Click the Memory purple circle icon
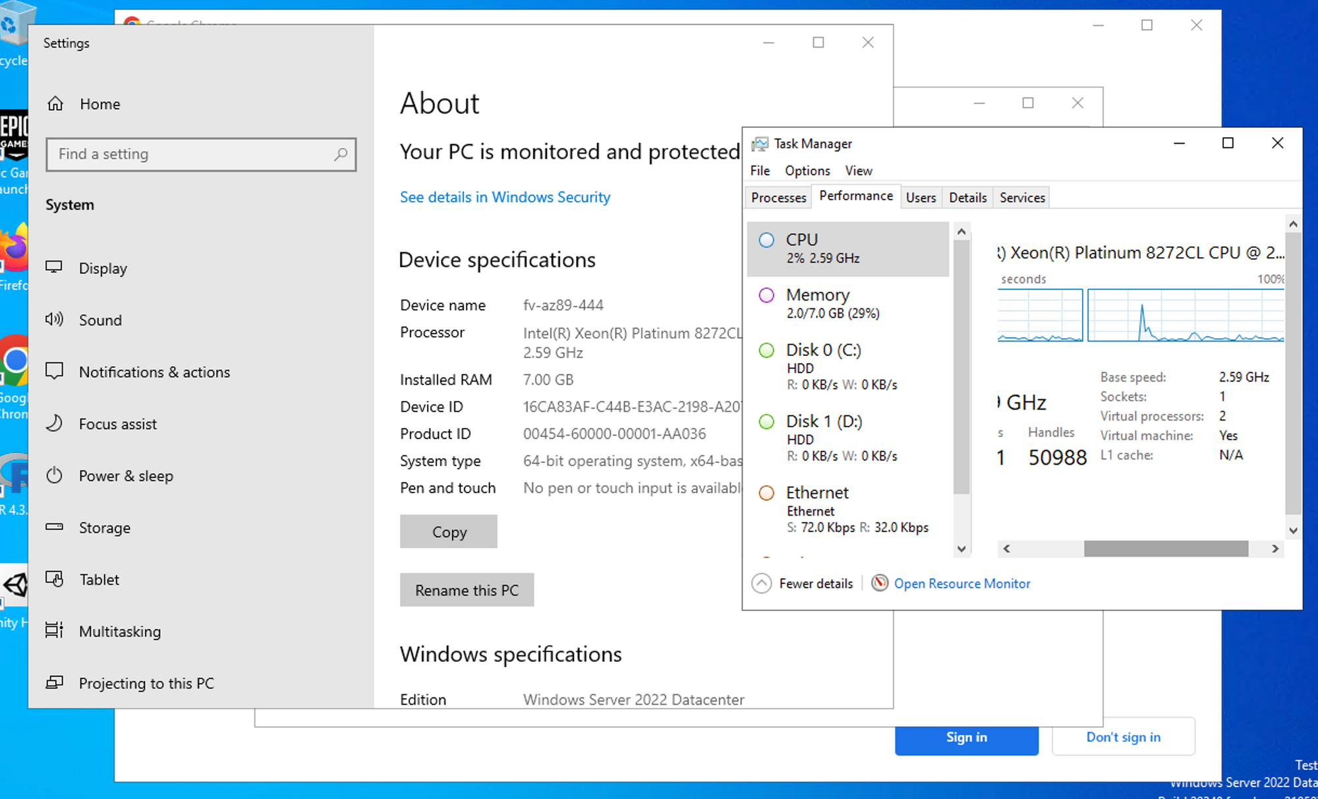Image resolution: width=1318 pixels, height=799 pixels. point(766,295)
